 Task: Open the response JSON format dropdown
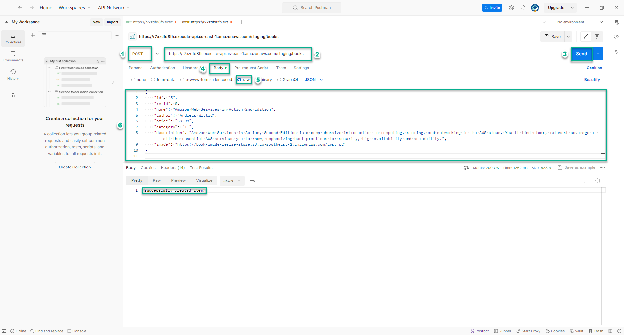[x=232, y=181]
